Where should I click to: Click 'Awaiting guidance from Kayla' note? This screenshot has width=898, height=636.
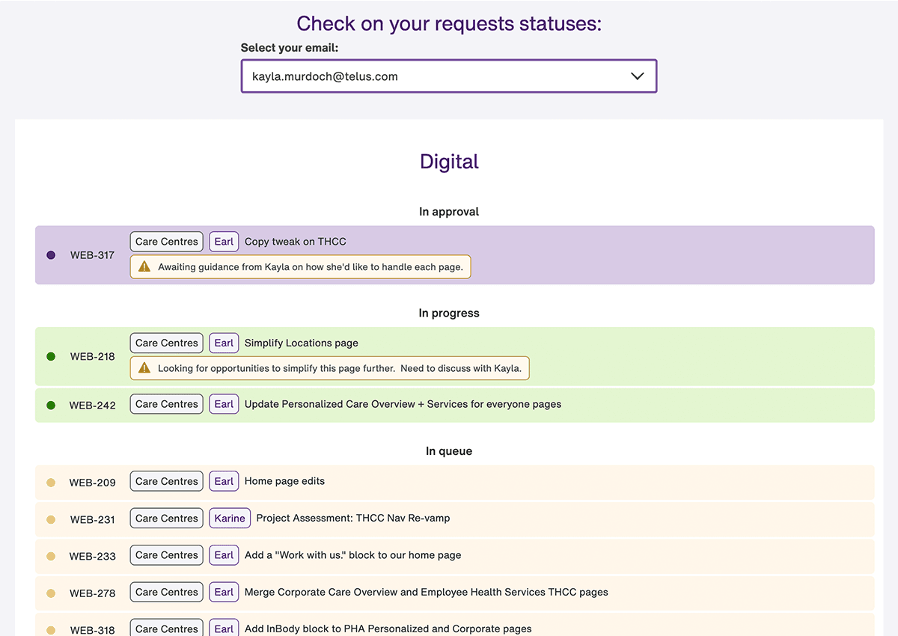301,267
